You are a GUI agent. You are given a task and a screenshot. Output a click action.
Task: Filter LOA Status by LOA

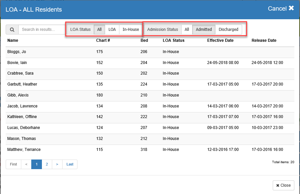click(112, 30)
